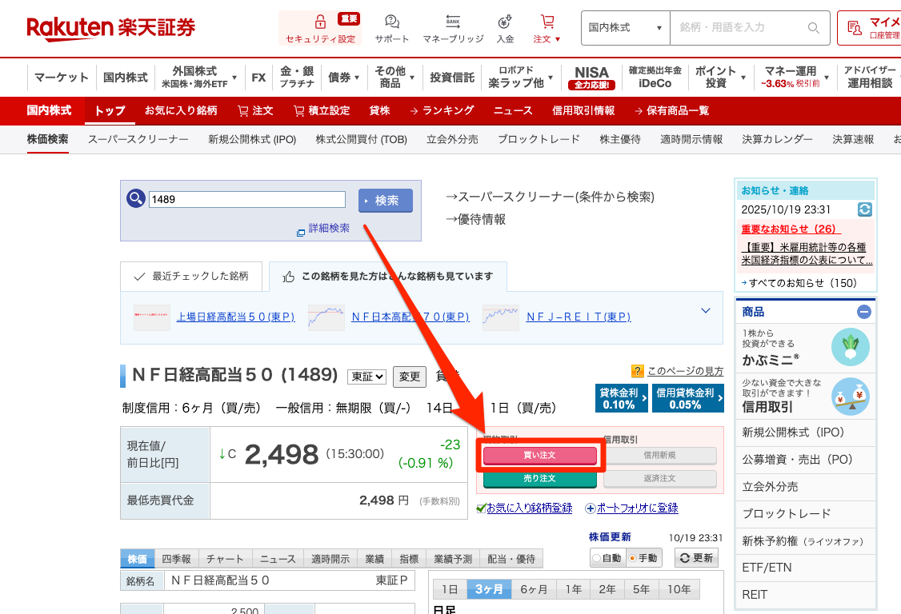901x614 pixels.
Task: Open Money Bridge bank transfer icon
Action: [453, 22]
